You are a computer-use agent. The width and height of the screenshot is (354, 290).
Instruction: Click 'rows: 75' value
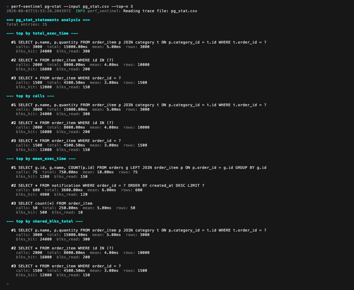(x=128, y=172)
